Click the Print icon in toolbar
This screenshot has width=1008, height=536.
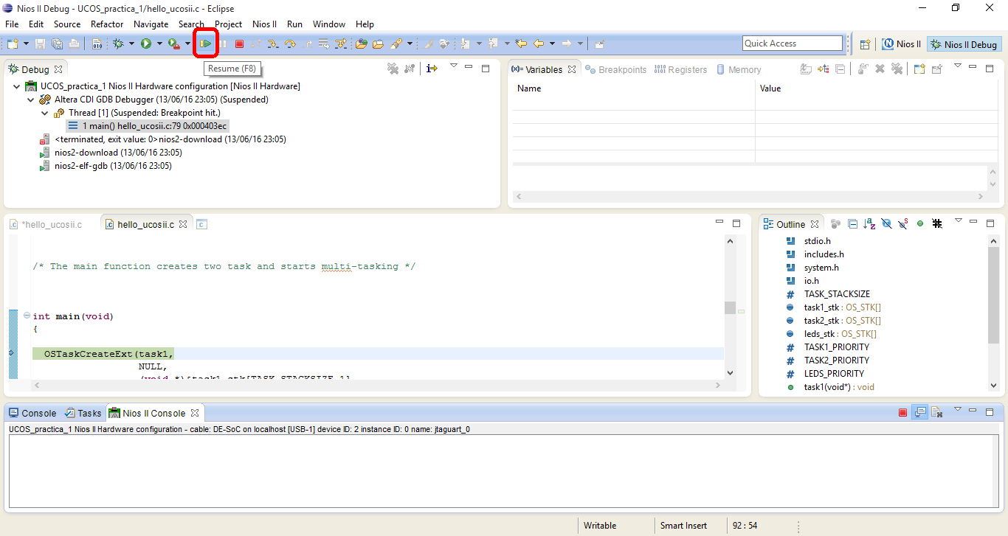click(x=74, y=44)
